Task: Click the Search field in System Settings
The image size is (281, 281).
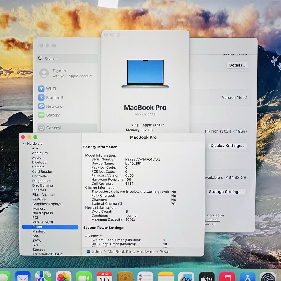Action: click(67, 59)
